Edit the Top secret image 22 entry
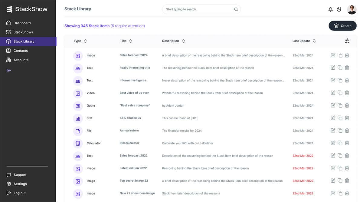 [333, 180]
